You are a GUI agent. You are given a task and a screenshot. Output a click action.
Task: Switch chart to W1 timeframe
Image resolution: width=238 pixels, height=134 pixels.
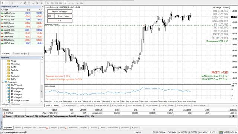pos(77,3)
